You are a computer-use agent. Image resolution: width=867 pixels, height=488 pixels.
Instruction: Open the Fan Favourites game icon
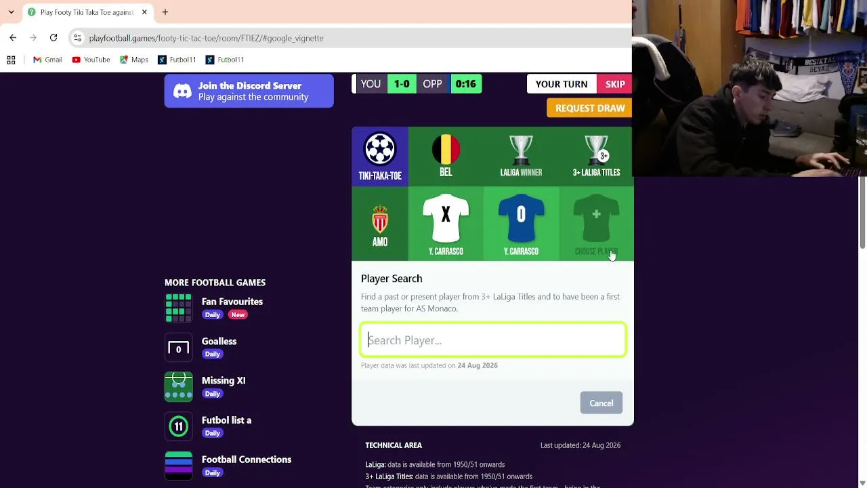(x=179, y=308)
